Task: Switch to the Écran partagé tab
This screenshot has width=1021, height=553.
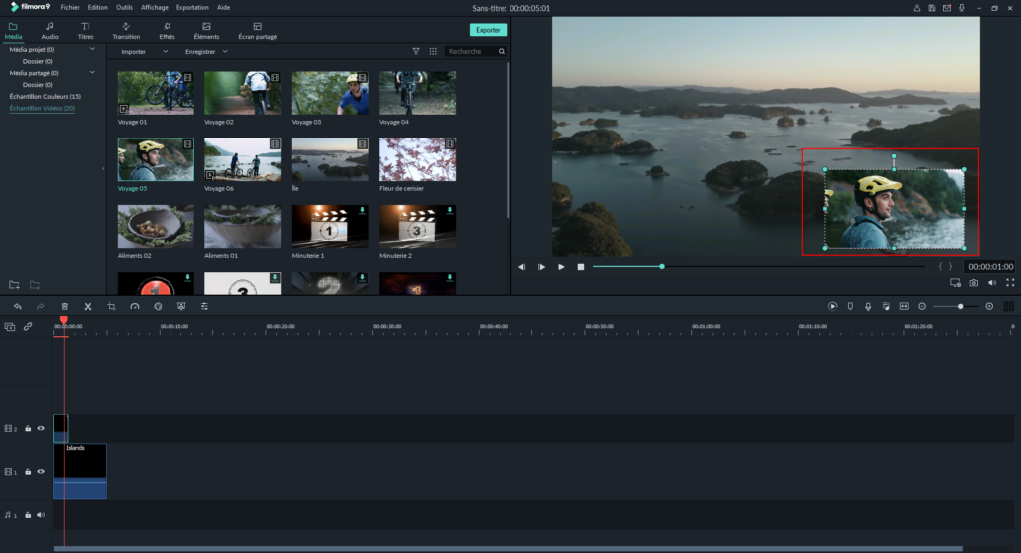Action: 258,31
